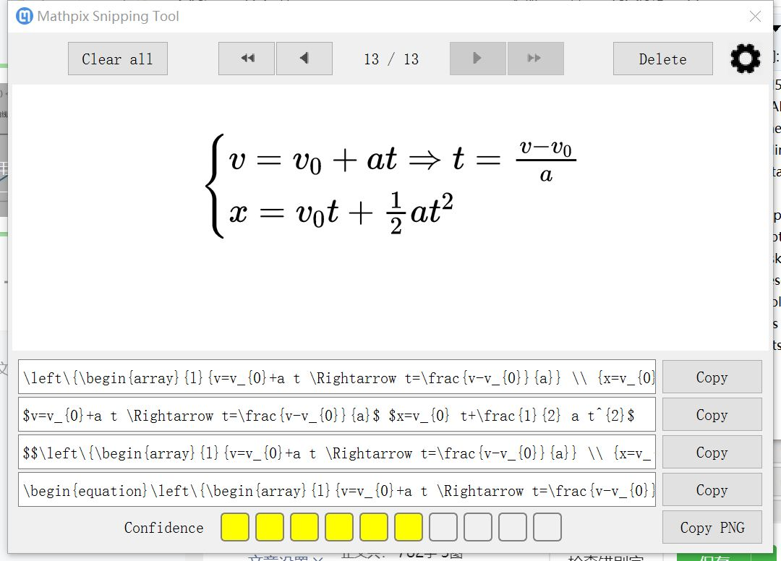781x561 pixels.
Task: Click the Copy PNG button
Action: [x=712, y=527]
